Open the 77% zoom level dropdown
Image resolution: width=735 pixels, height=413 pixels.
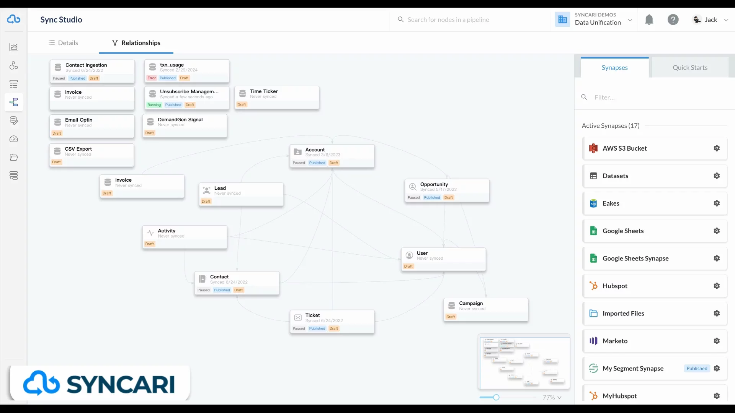pyautogui.click(x=552, y=397)
